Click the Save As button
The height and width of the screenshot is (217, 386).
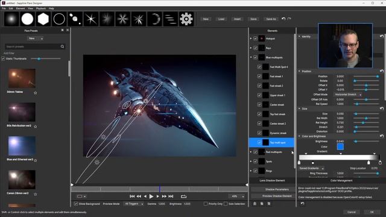tap(271, 19)
